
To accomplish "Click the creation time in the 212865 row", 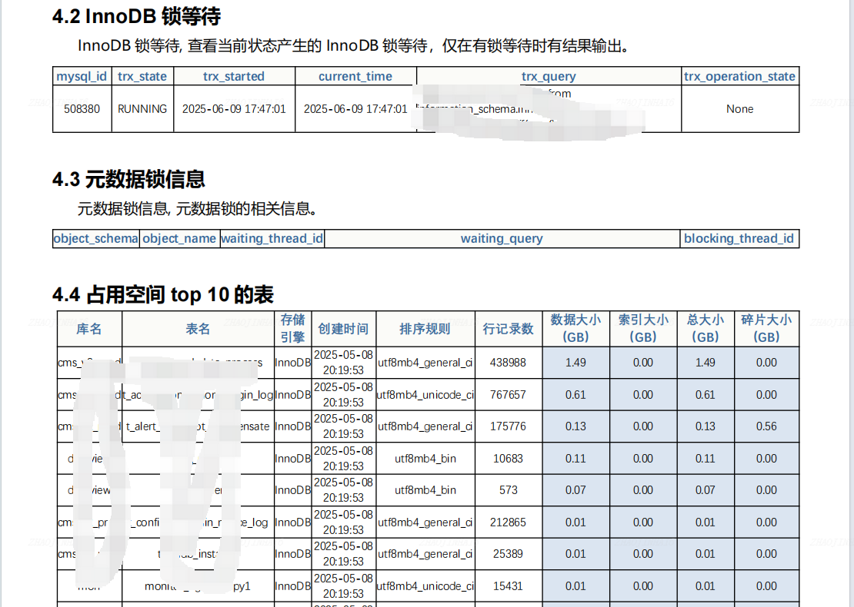I will tap(343, 522).
